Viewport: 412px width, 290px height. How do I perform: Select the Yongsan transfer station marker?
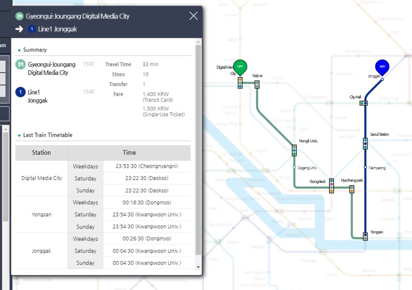pyautogui.click(x=365, y=236)
